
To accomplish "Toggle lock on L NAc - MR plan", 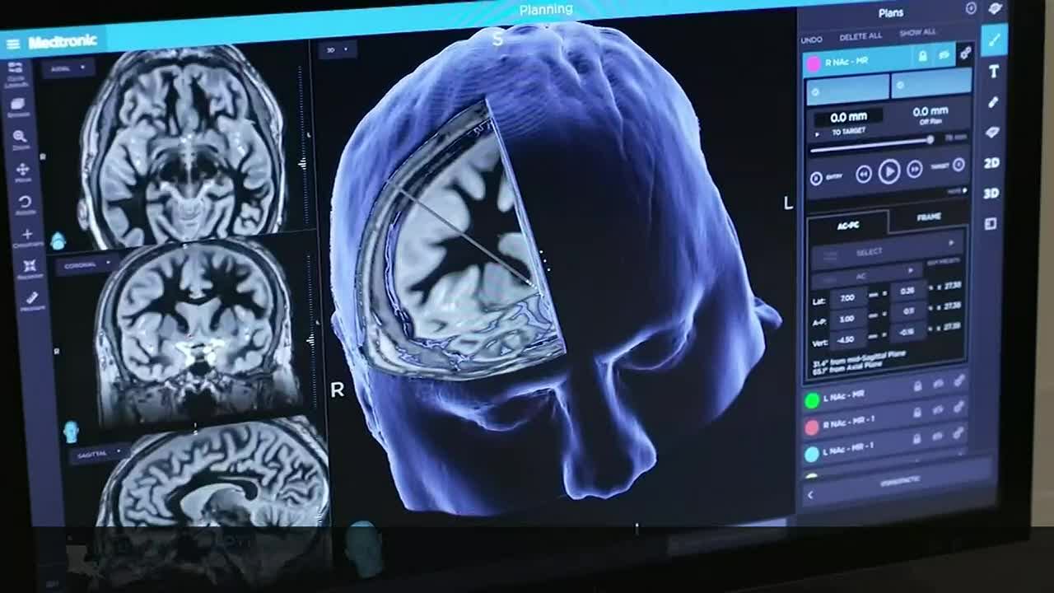I will 917,386.
